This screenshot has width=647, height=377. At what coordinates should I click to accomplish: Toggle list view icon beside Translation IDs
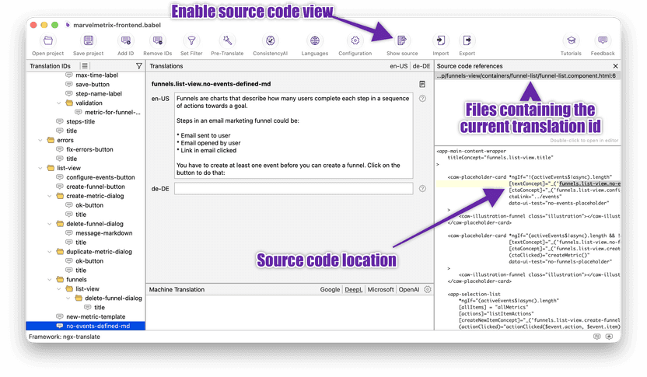[x=85, y=66]
